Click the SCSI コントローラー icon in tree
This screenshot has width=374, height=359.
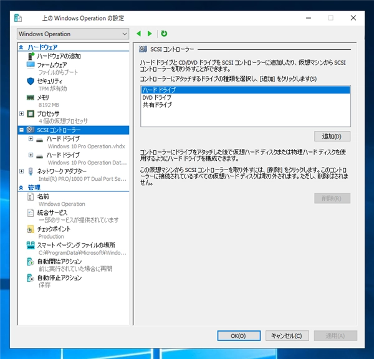pyautogui.click(x=31, y=130)
